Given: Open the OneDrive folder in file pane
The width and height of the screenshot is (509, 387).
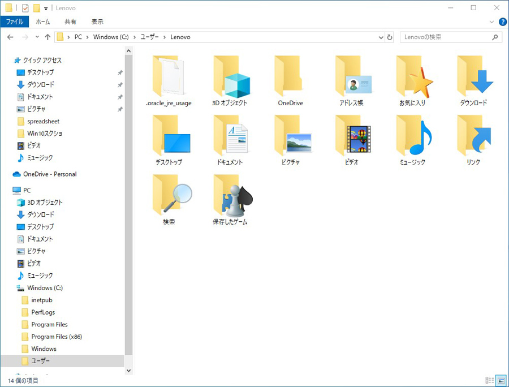Looking at the screenshot, I should click(291, 81).
